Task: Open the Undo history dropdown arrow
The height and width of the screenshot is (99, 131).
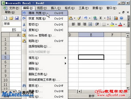Action: (x=90, y=18)
